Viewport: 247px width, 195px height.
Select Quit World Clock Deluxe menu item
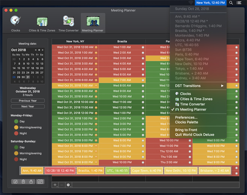(x=195, y=135)
